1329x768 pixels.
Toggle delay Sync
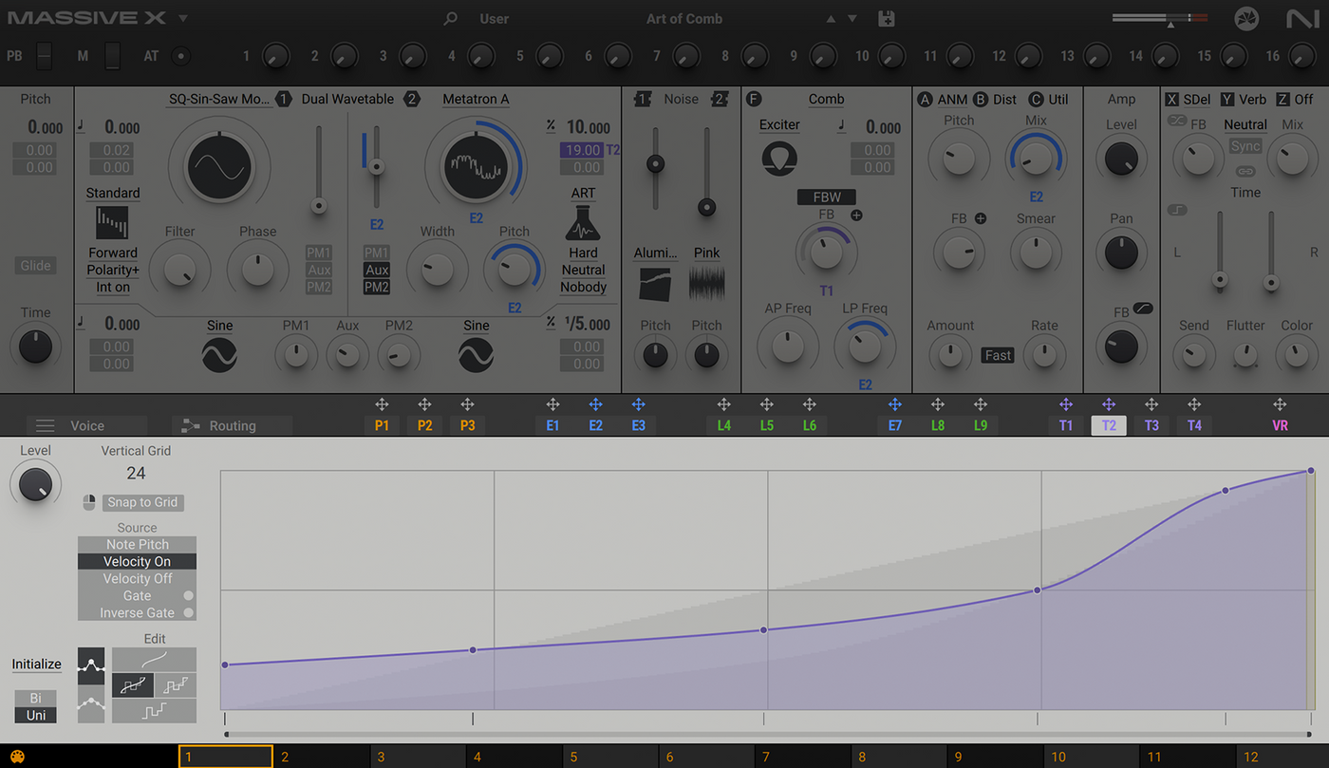[1245, 147]
